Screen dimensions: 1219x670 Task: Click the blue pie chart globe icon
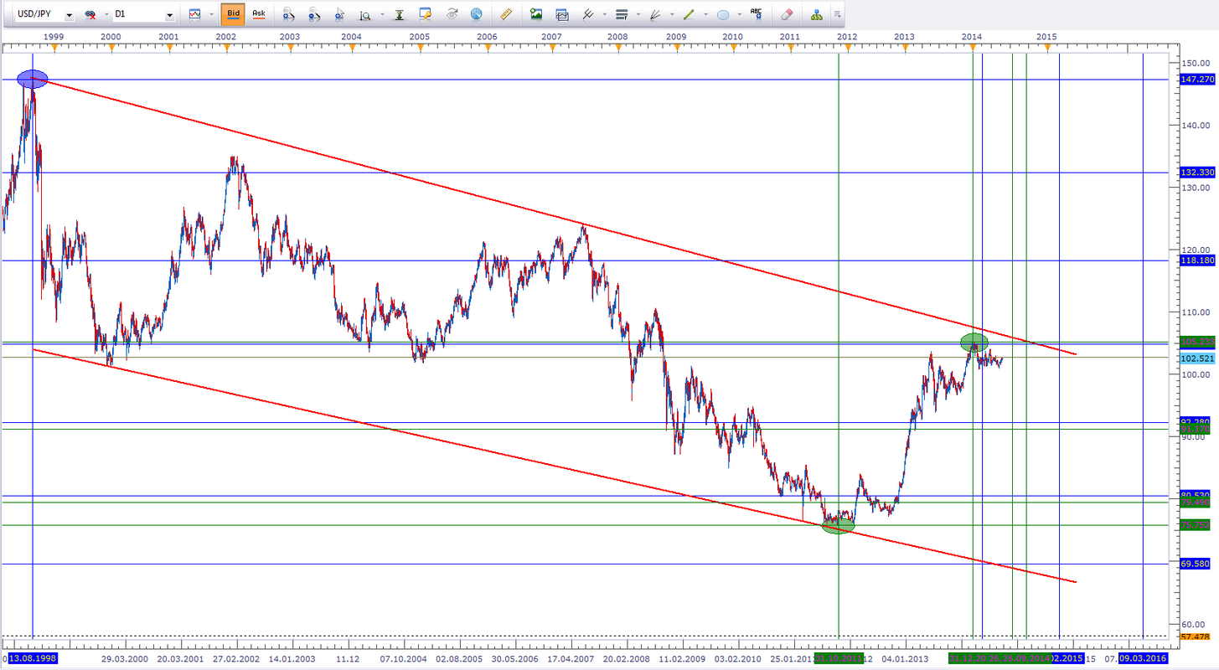477,15
